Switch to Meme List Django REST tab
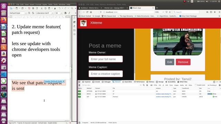The height and width of the screenshot is (124, 221). point(114,8)
